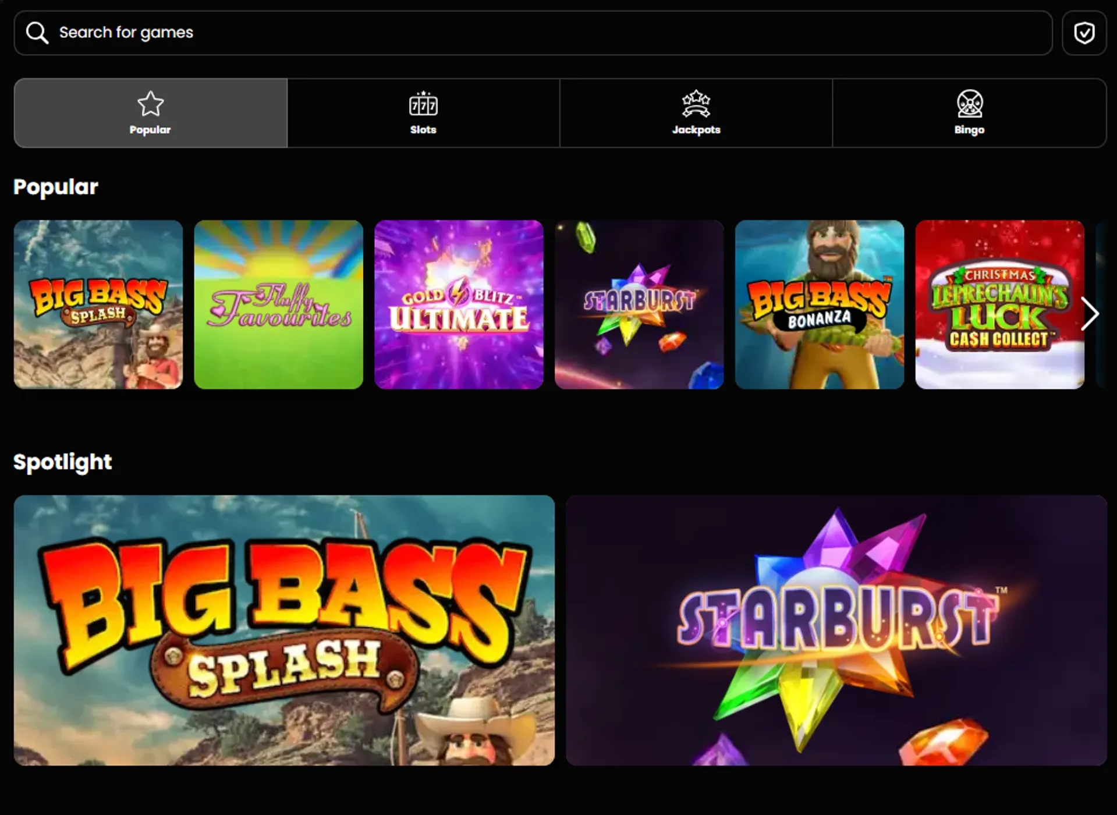Open Gold Blitz Ultimate game tile
This screenshot has width=1117, height=815.
coord(459,304)
